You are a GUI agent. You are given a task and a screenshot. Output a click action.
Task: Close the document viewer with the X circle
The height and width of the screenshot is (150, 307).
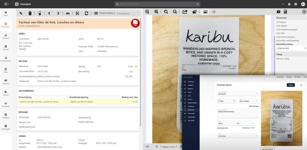tap(304, 12)
